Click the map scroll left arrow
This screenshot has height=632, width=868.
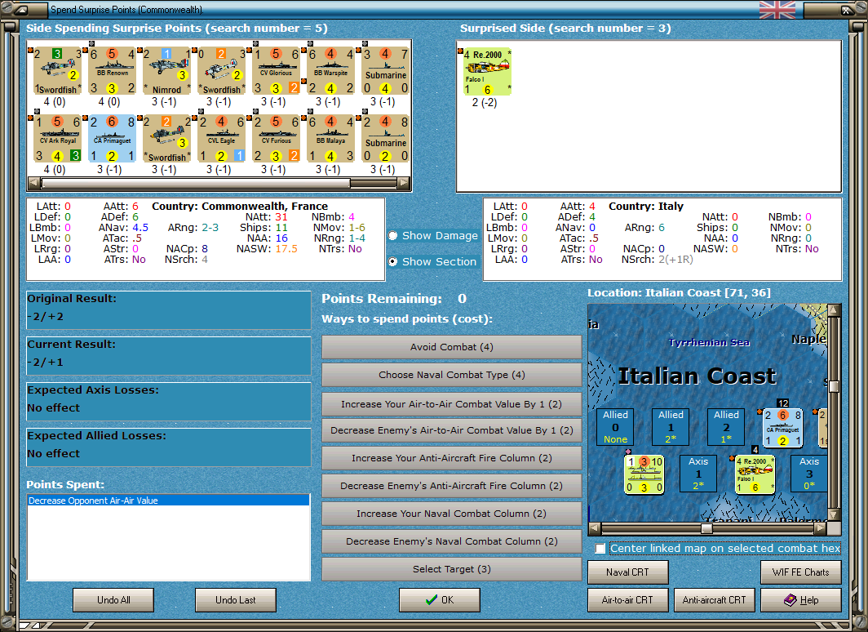(x=594, y=528)
